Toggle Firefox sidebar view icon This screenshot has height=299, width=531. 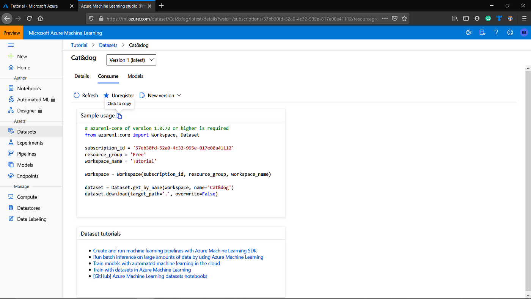point(466,18)
